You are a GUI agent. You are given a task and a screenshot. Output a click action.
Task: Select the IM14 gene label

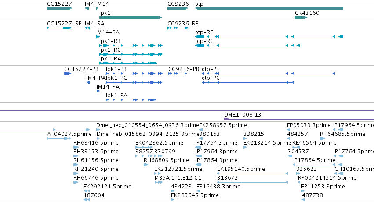pyautogui.click(x=102, y=4)
